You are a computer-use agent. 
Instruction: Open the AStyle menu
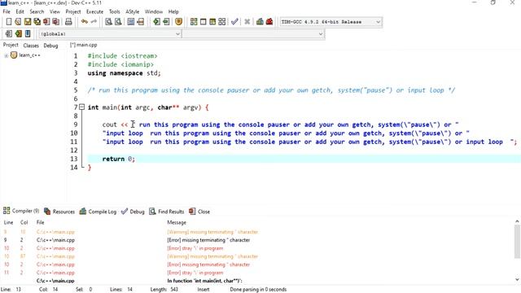tap(132, 11)
